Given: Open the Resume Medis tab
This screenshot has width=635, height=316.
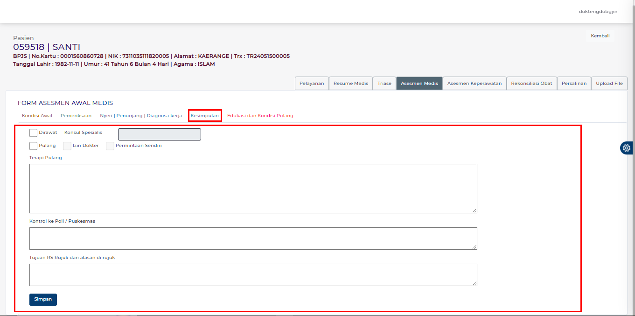Looking at the screenshot, I should pos(351,84).
